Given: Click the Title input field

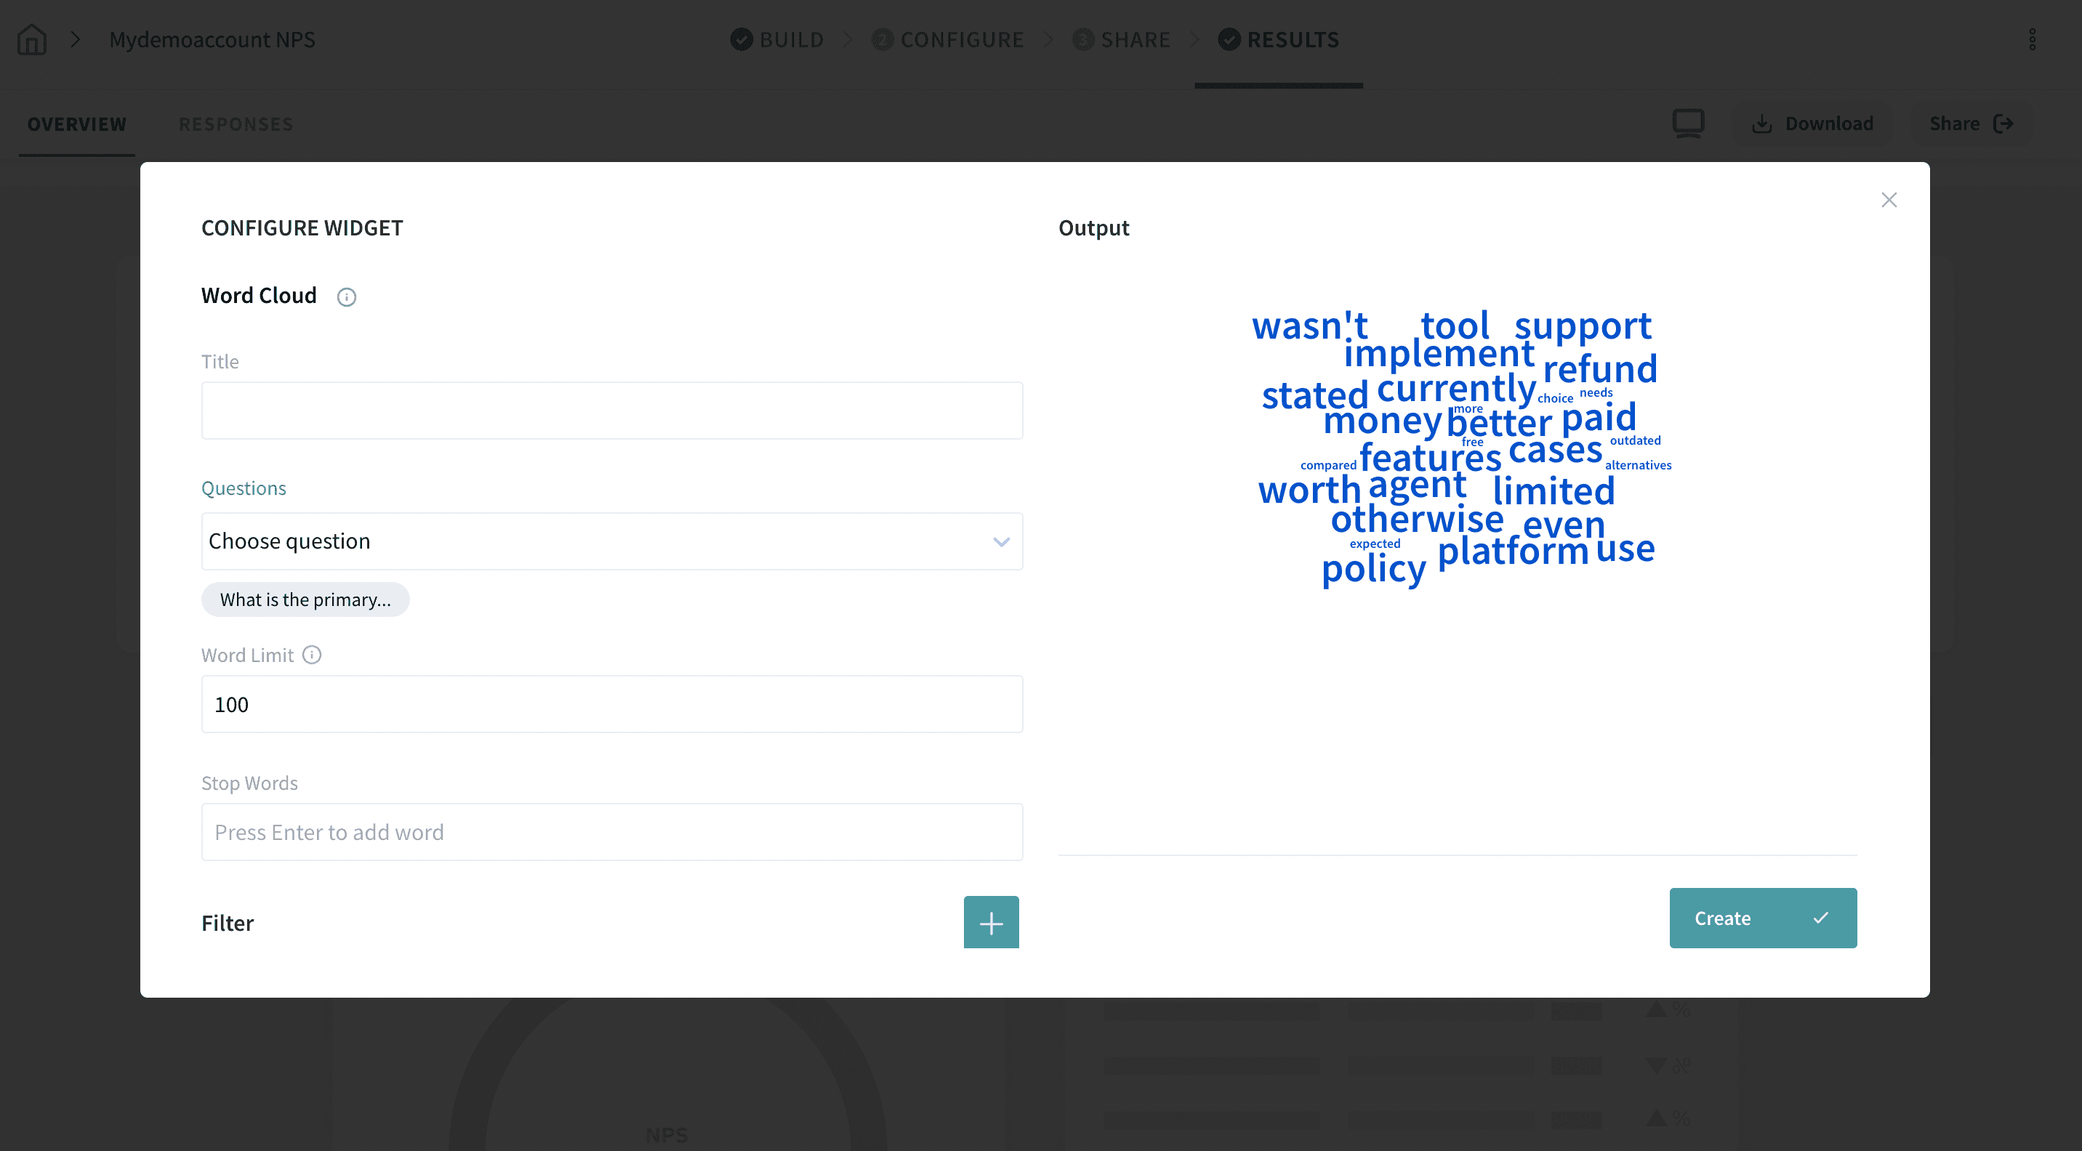Looking at the screenshot, I should (x=612, y=411).
